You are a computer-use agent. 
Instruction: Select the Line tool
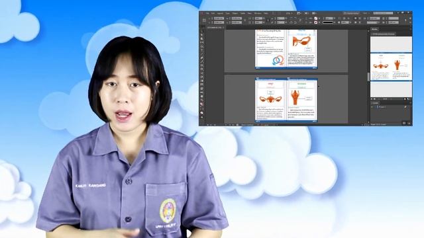click(x=202, y=54)
